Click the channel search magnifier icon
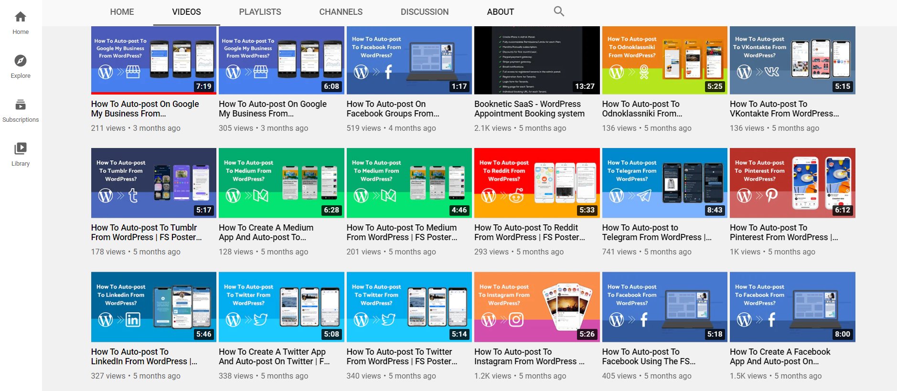 pyautogui.click(x=559, y=11)
